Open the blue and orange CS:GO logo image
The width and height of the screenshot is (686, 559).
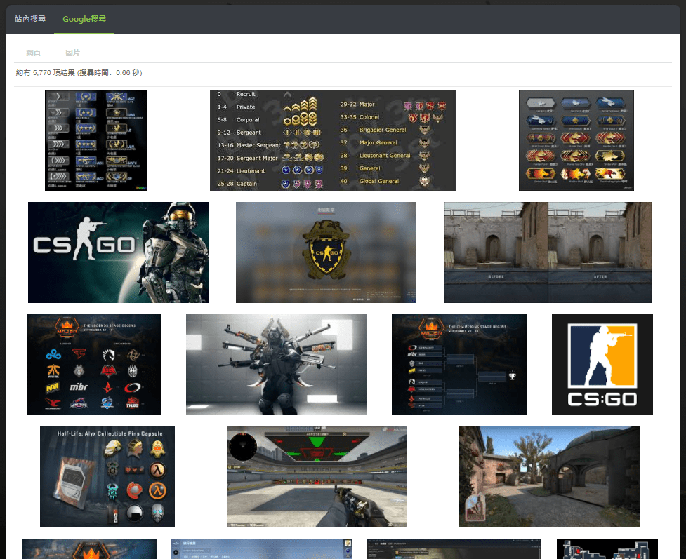point(602,365)
